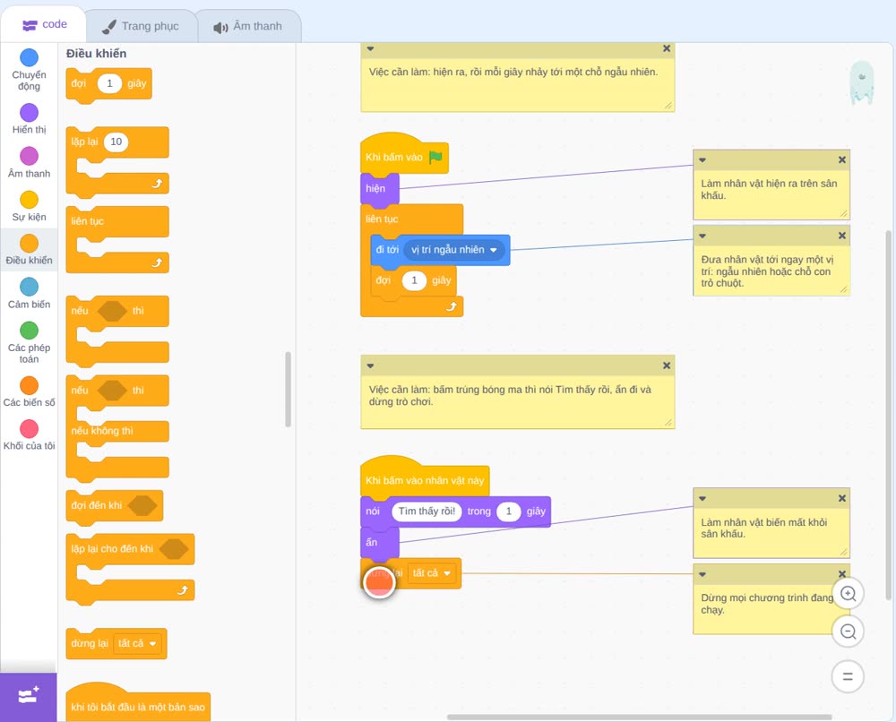
Task: Collapse the 'Làm nhân vật hiện ra' comment
Action: pos(702,160)
